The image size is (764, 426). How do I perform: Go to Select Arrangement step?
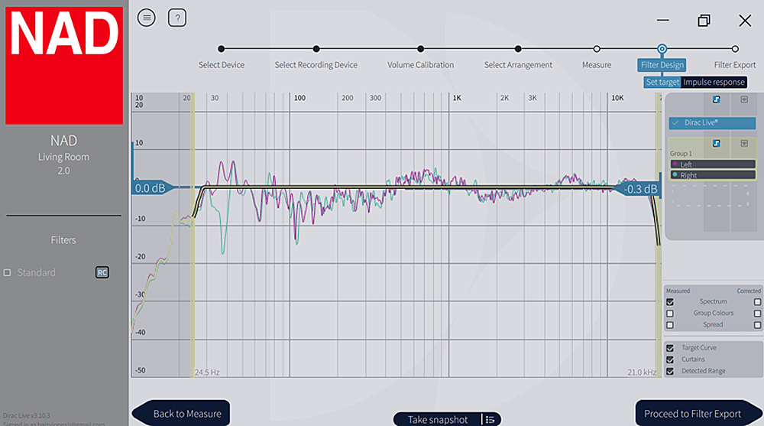click(518, 65)
